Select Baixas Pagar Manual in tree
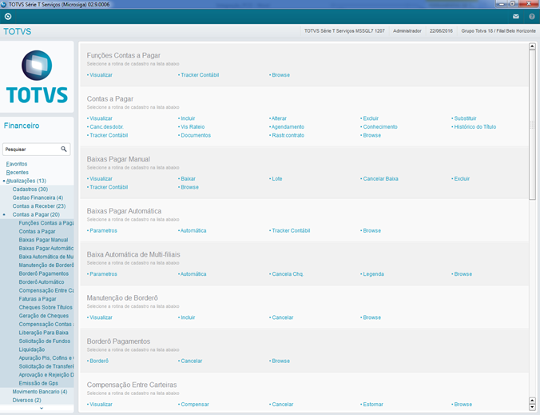540x415 pixels. tap(43, 240)
